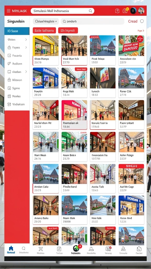Open the Foptin 2628 store card
Viewport: 151px width, 269px height.
46,83
